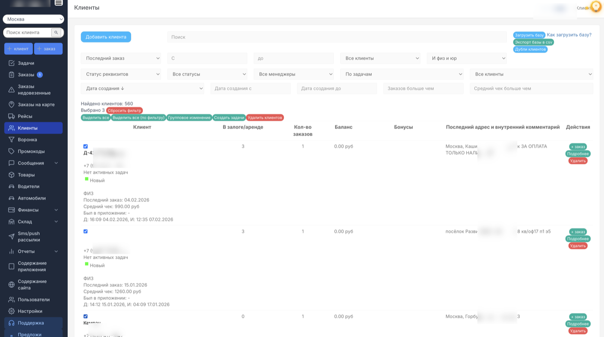604x337 pixels.
Task: Click the hamburger menu icon in sidebar header
Action: (x=59, y=3)
